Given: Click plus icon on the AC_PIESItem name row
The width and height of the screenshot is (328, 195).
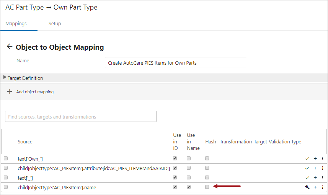Looking at the screenshot, I should (315, 187).
